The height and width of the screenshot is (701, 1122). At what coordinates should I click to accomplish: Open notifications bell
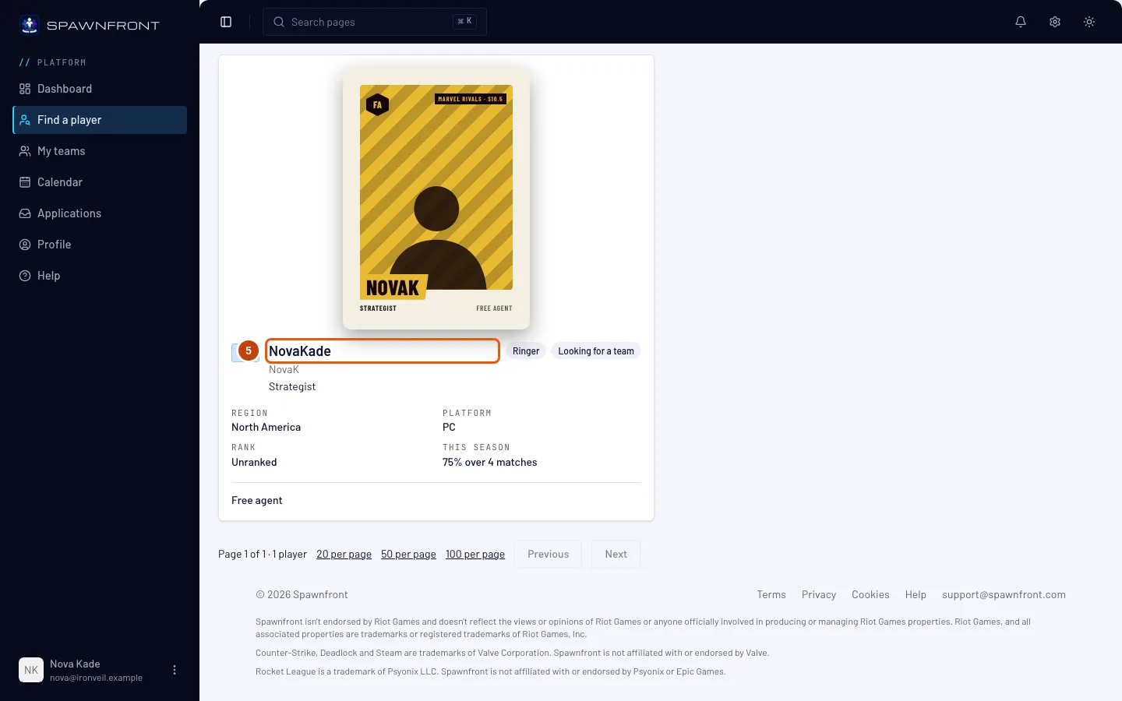1021,22
